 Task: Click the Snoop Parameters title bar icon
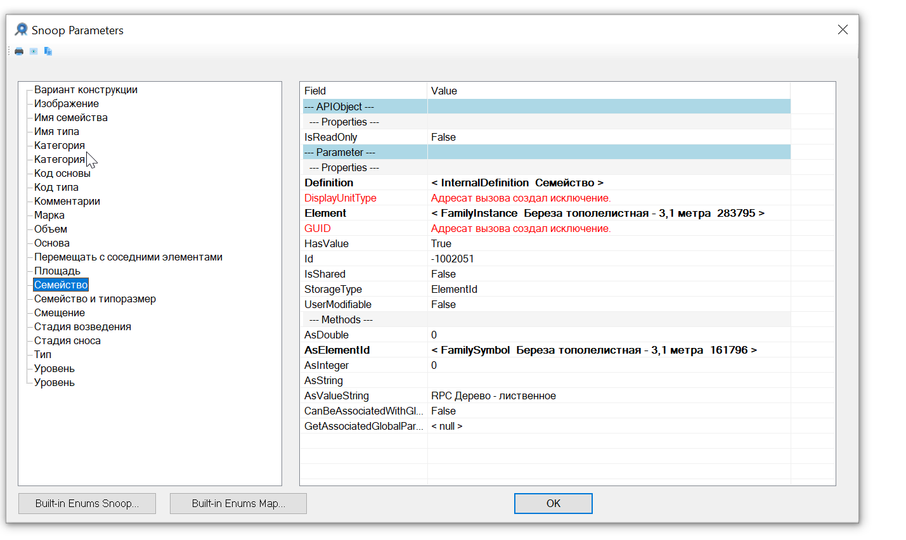point(22,30)
